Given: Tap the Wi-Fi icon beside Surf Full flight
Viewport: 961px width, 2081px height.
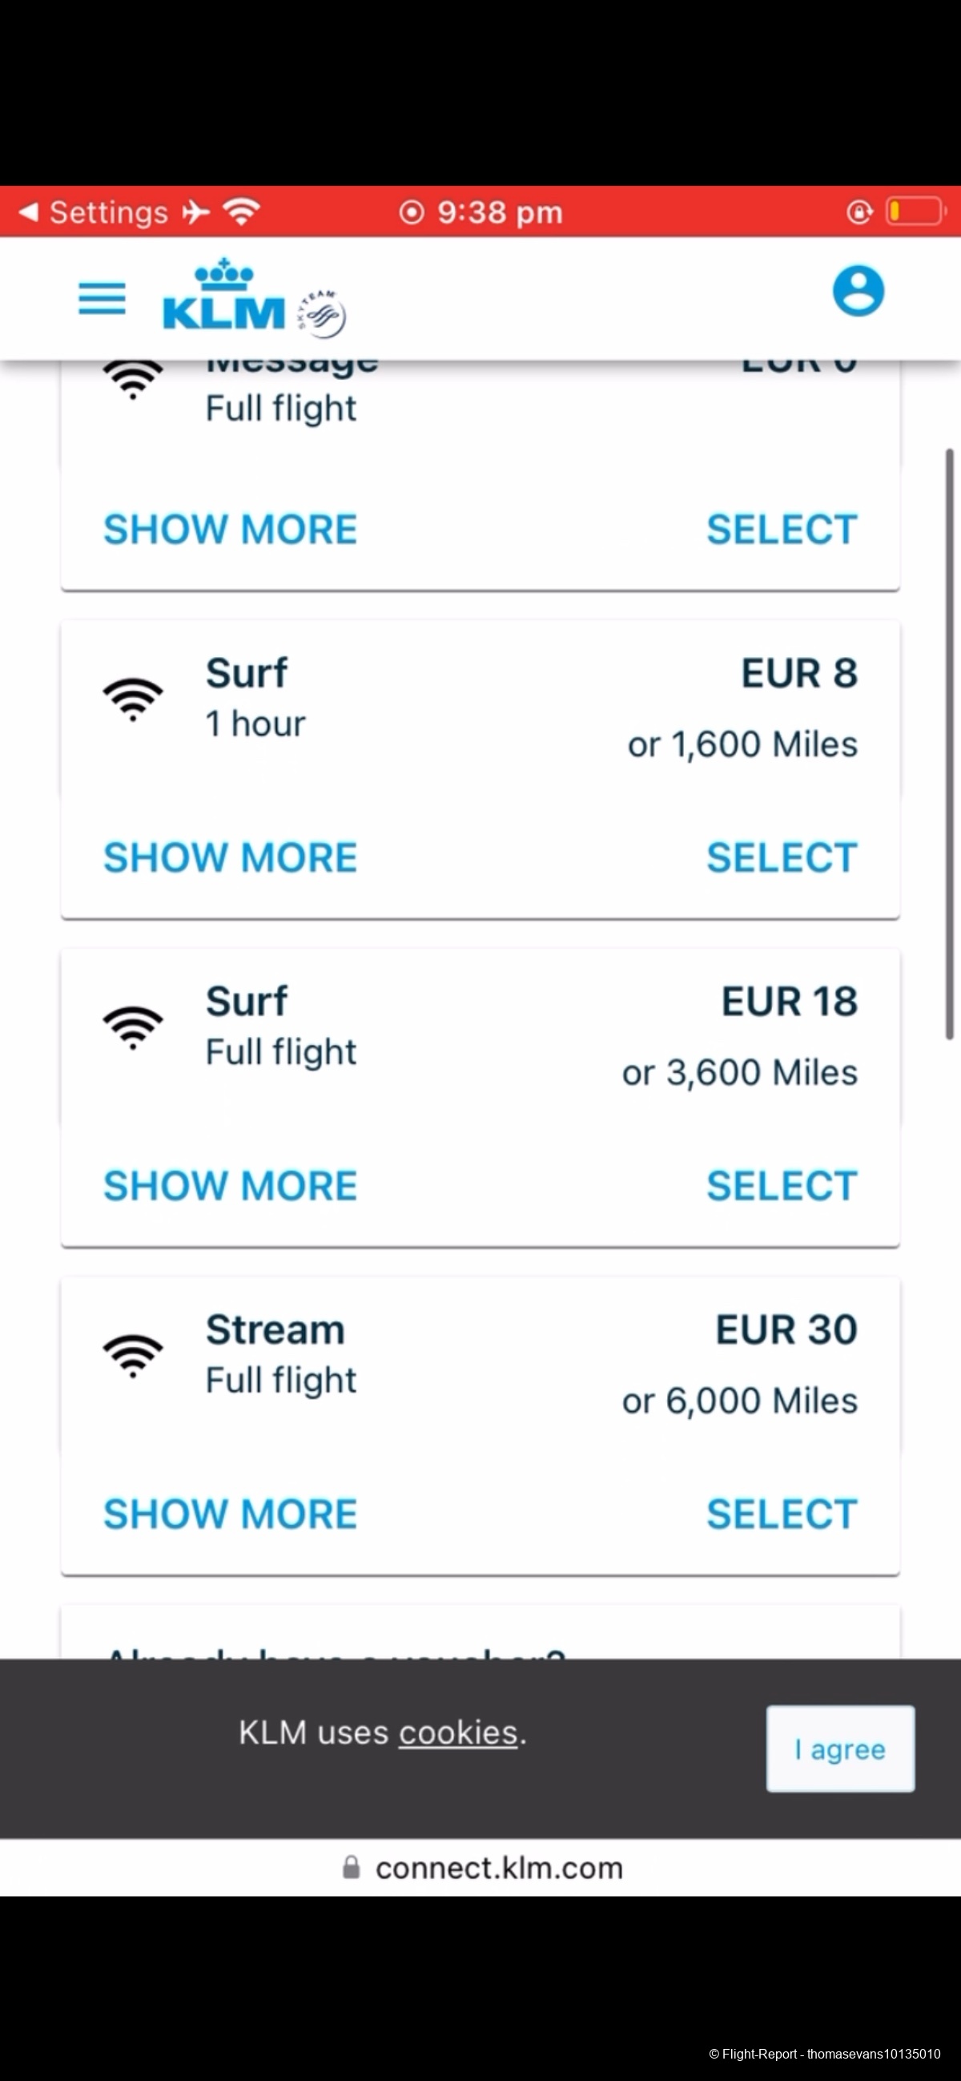Looking at the screenshot, I should (x=132, y=1026).
